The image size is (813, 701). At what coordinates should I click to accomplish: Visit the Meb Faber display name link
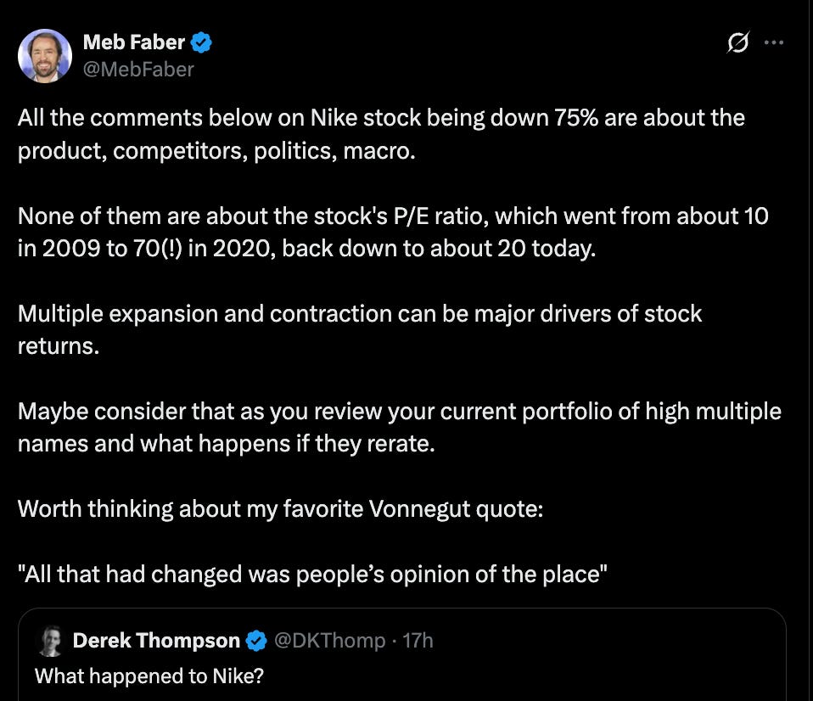tap(134, 42)
